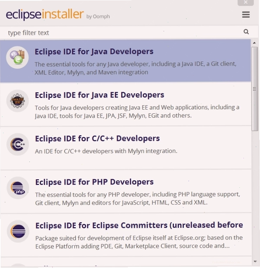Click the Eclipse Committers package icon
This screenshot has height=268, width=260.
coord(18,231)
